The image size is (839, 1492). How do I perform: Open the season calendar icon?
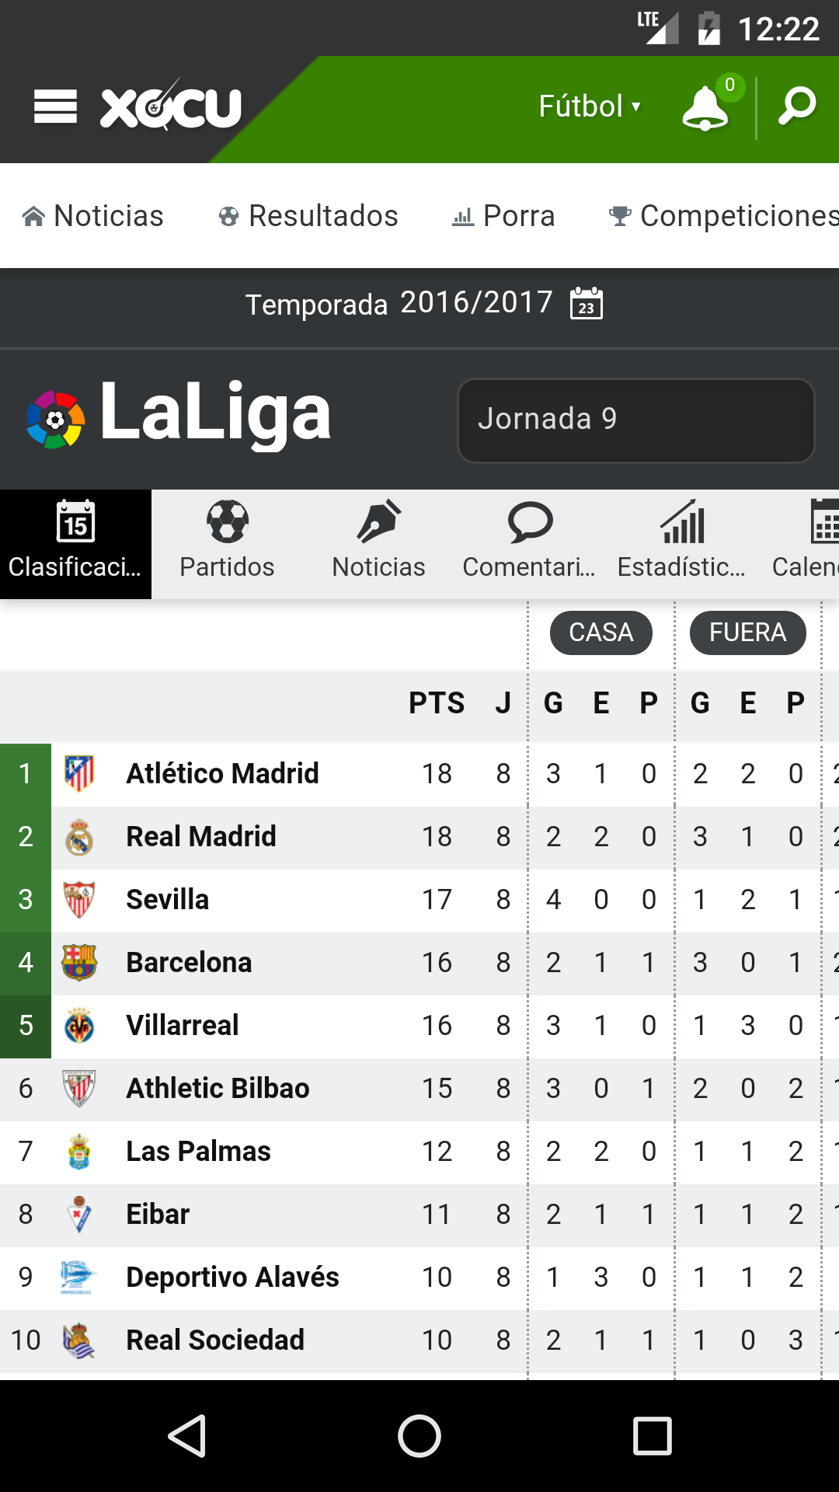[587, 303]
